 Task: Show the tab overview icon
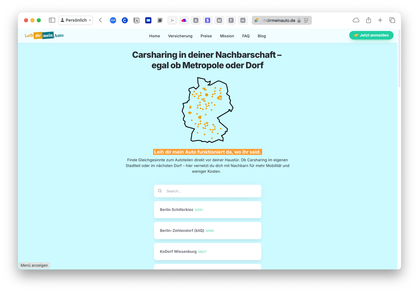(392, 20)
